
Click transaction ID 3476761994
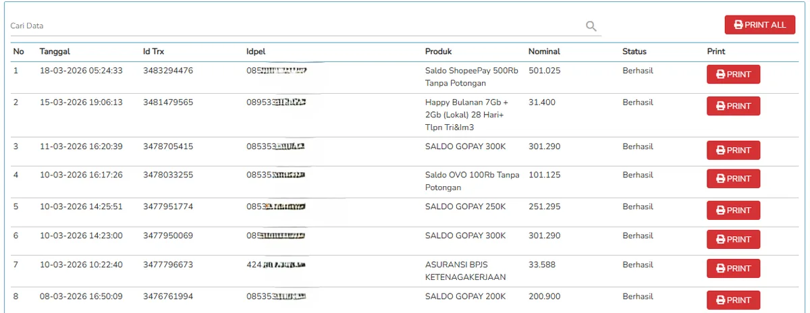(x=168, y=296)
